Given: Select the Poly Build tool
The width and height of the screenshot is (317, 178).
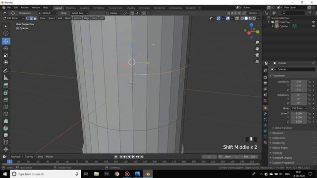Looking at the screenshot, I should 6,121.
